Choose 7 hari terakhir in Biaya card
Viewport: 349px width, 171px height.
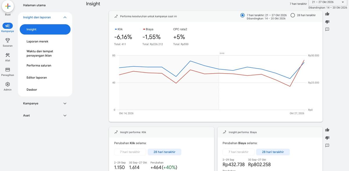pos(238,152)
